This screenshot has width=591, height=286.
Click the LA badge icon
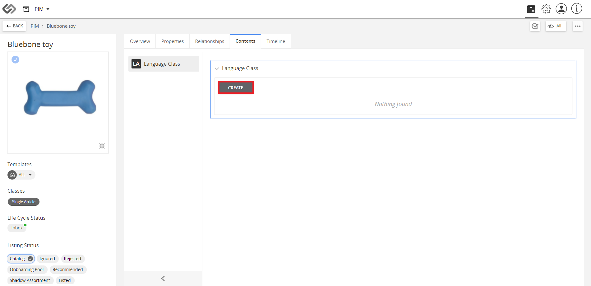[x=136, y=64]
